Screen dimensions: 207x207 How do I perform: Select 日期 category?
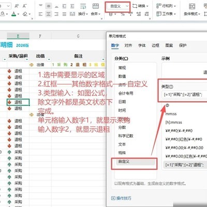122,102
